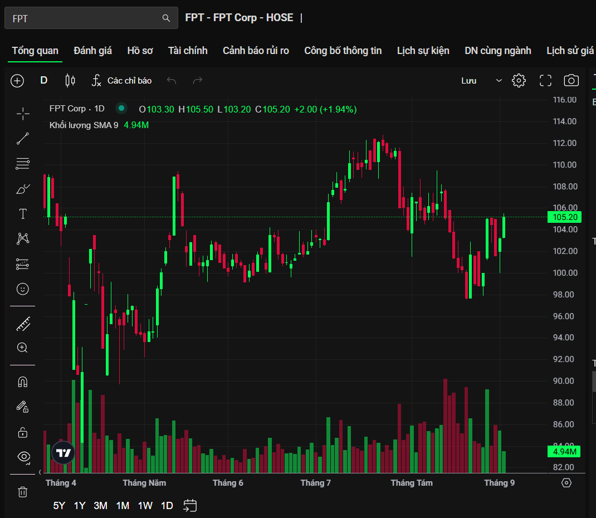
Task: Open the go-to-date calendar icon
Action: click(190, 505)
